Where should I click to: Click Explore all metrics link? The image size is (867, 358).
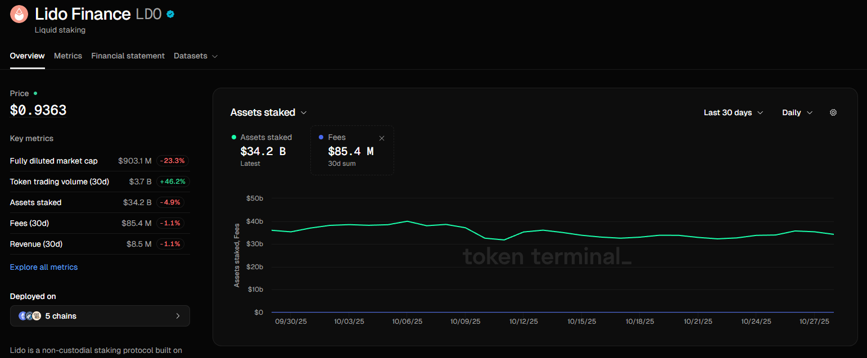[x=44, y=267]
